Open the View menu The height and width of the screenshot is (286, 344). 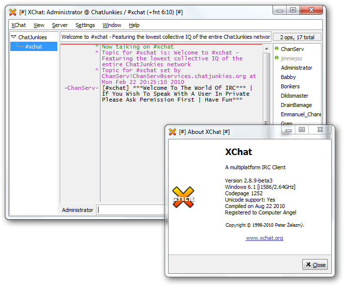(x=39, y=25)
